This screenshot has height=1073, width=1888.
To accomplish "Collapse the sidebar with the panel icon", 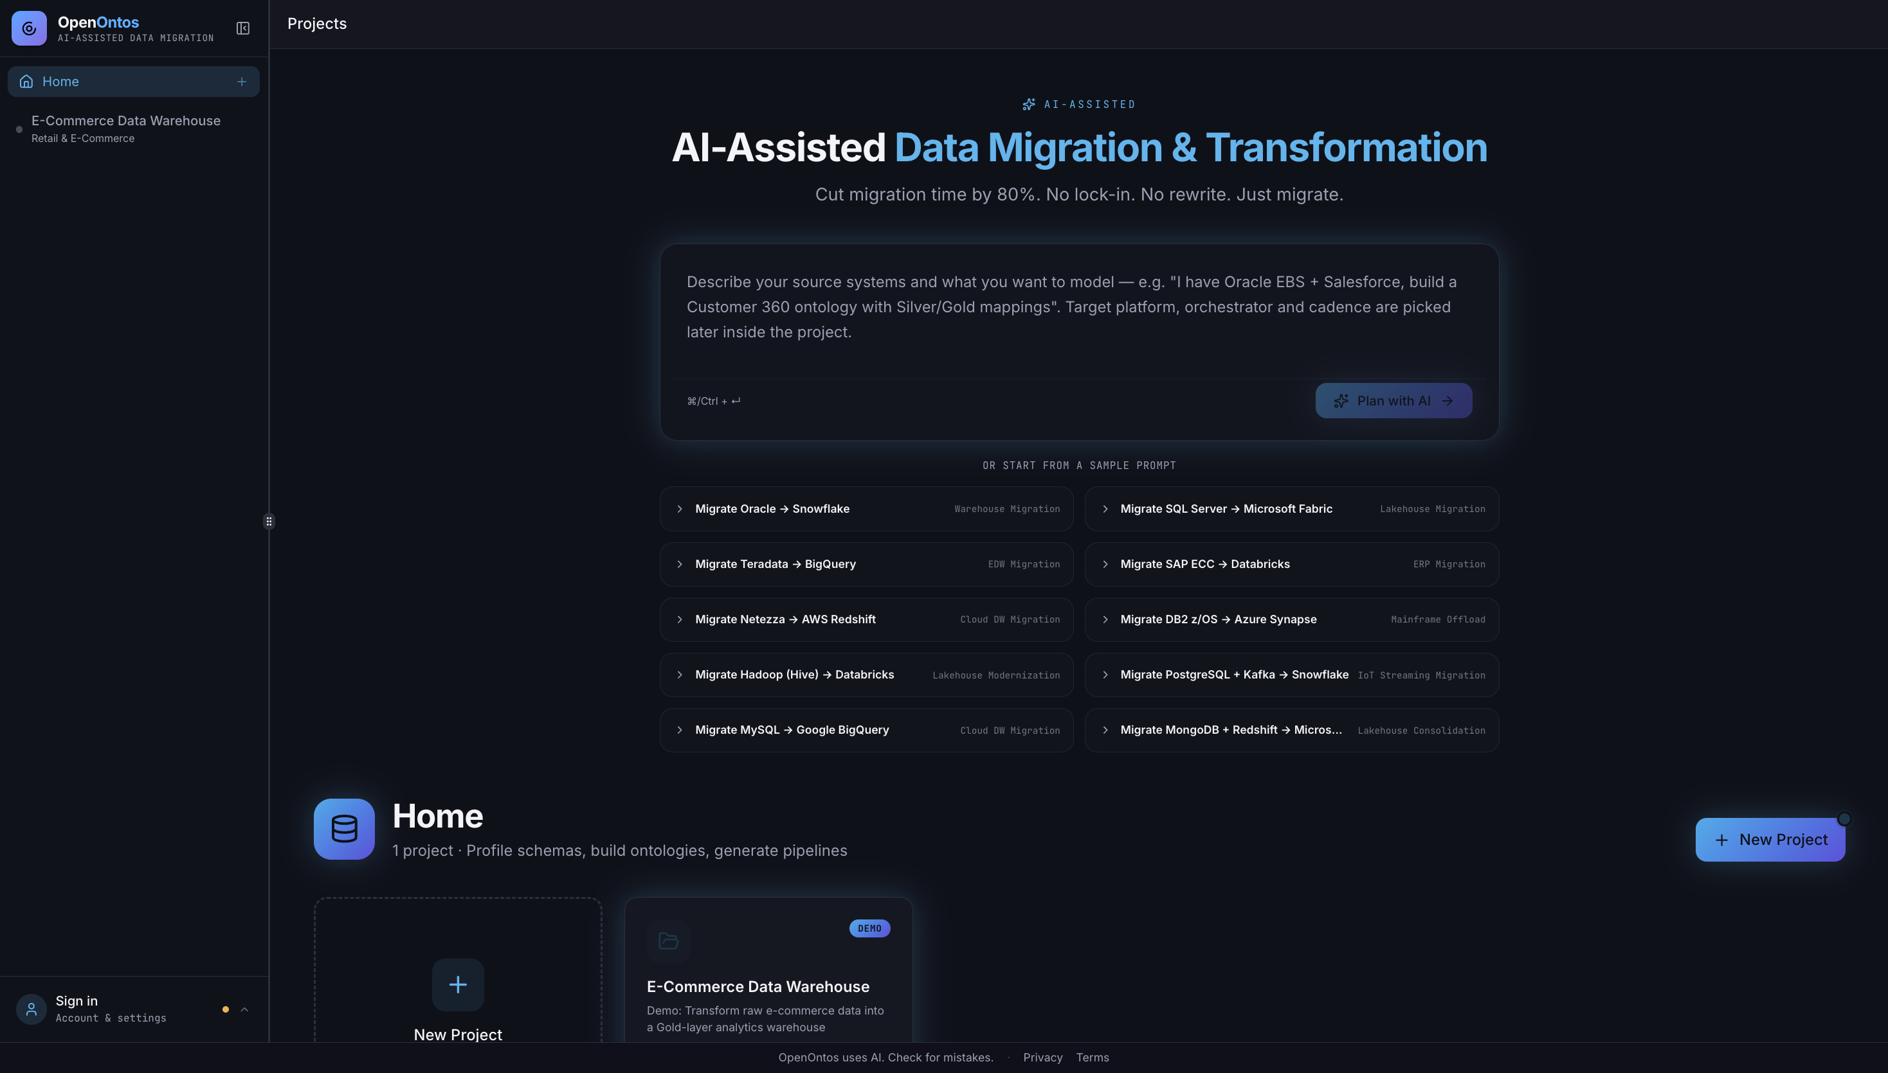I will (x=242, y=28).
